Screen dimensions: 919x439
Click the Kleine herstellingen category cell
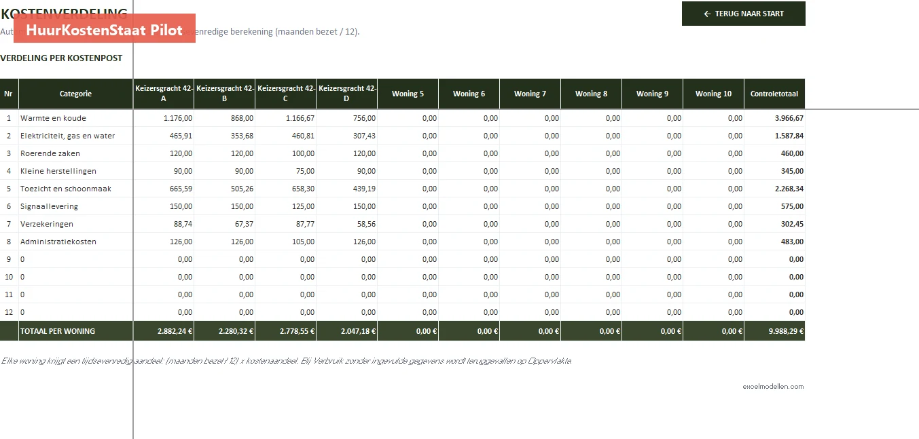75,171
